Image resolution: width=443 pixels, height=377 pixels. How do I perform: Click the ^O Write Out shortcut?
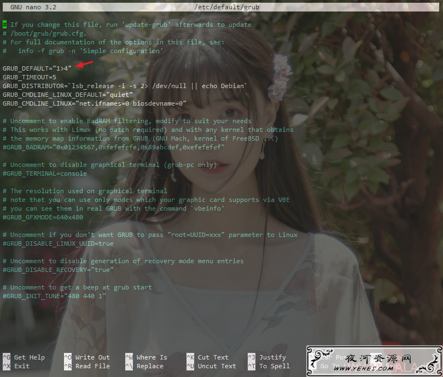tap(87, 357)
